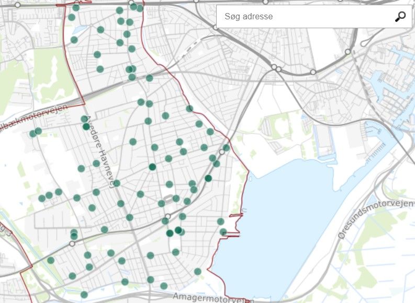Screen dimensions: 415x303
Task: Click the 'Avedøre Havnevej' road label
Action: click(x=101, y=151)
